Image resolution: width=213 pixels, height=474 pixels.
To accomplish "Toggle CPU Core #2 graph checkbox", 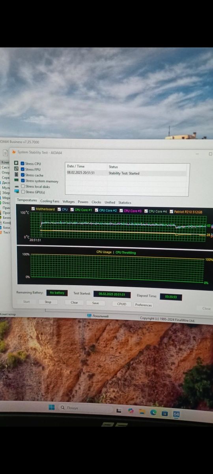I will (96, 210).
